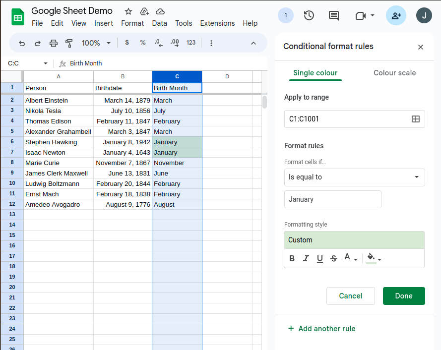Viewport: 441px width, 350px height.
Task: Select cell with Marie Curie
Action: [59, 163]
